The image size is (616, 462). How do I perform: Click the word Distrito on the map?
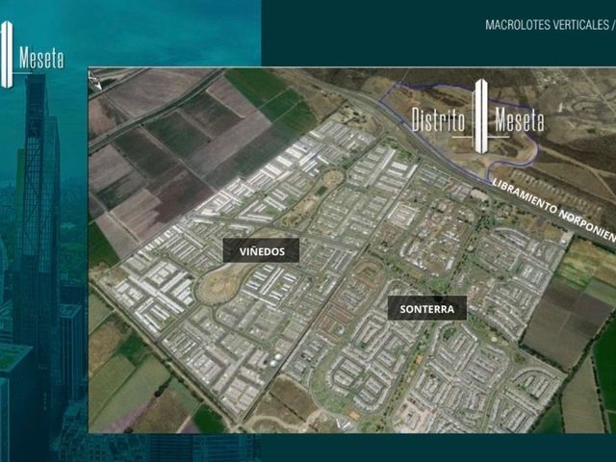point(439,119)
